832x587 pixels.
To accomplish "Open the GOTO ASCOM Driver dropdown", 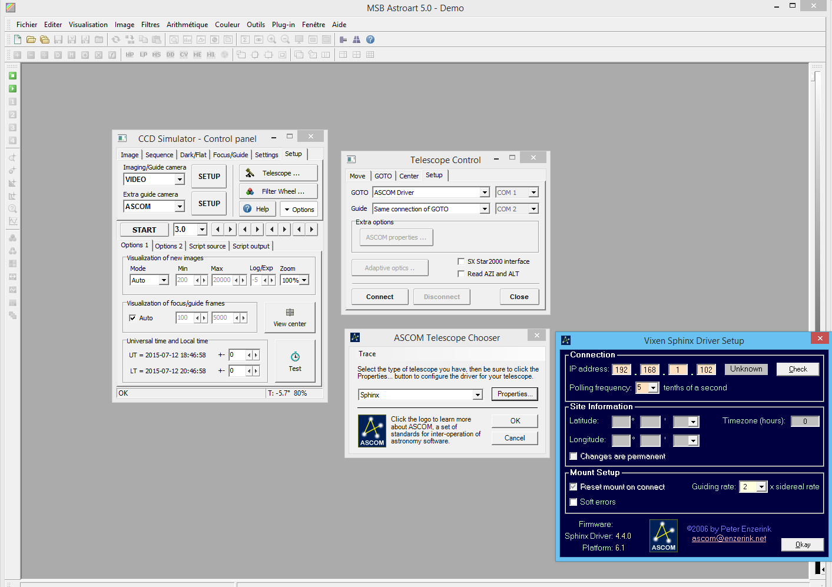I will pos(485,193).
